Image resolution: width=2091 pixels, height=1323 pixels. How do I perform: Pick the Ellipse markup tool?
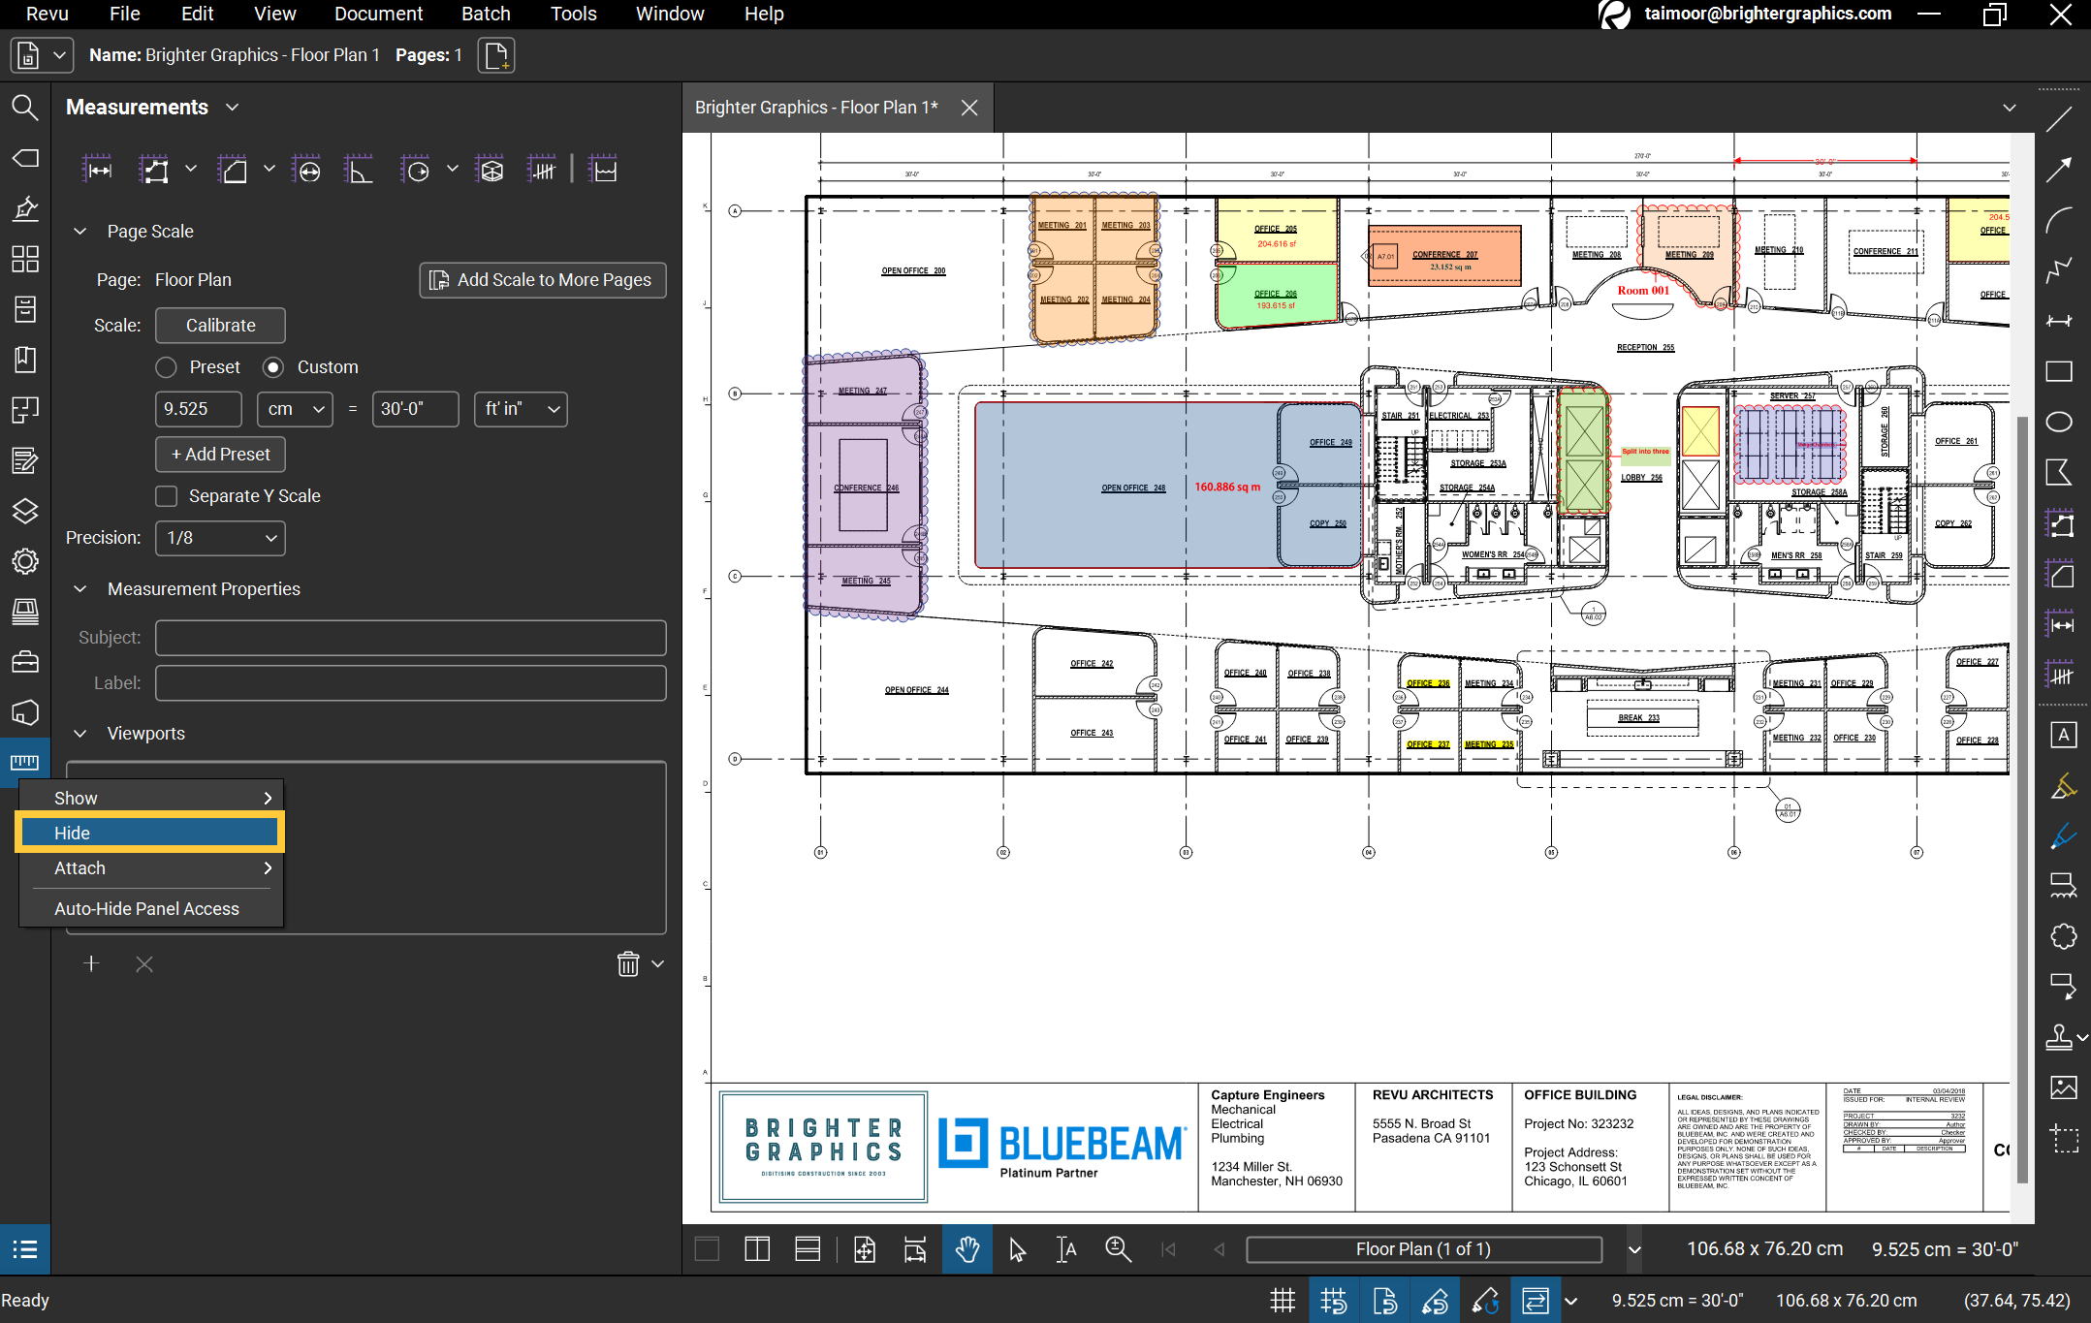[2059, 422]
